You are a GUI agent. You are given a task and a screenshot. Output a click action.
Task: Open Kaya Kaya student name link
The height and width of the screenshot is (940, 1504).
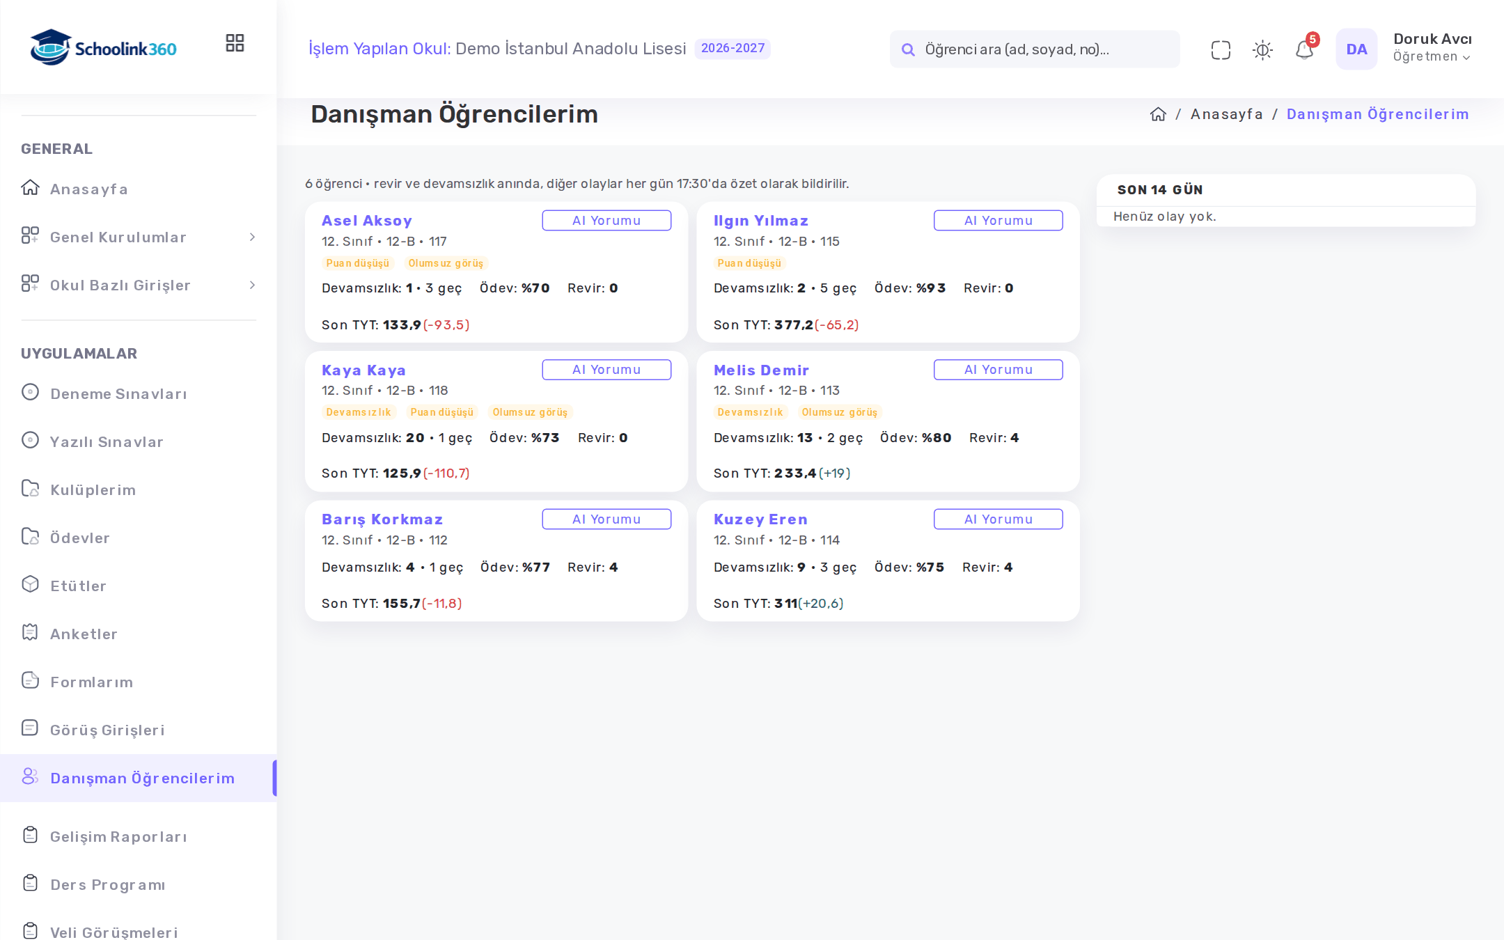(x=363, y=370)
